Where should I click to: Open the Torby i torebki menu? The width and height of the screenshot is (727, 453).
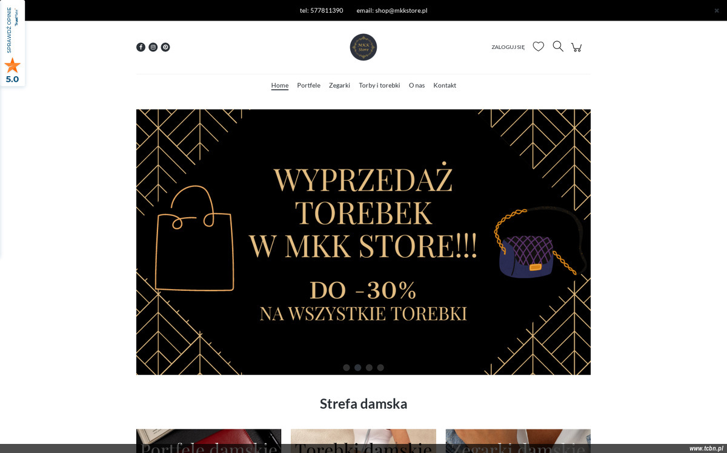pos(379,85)
